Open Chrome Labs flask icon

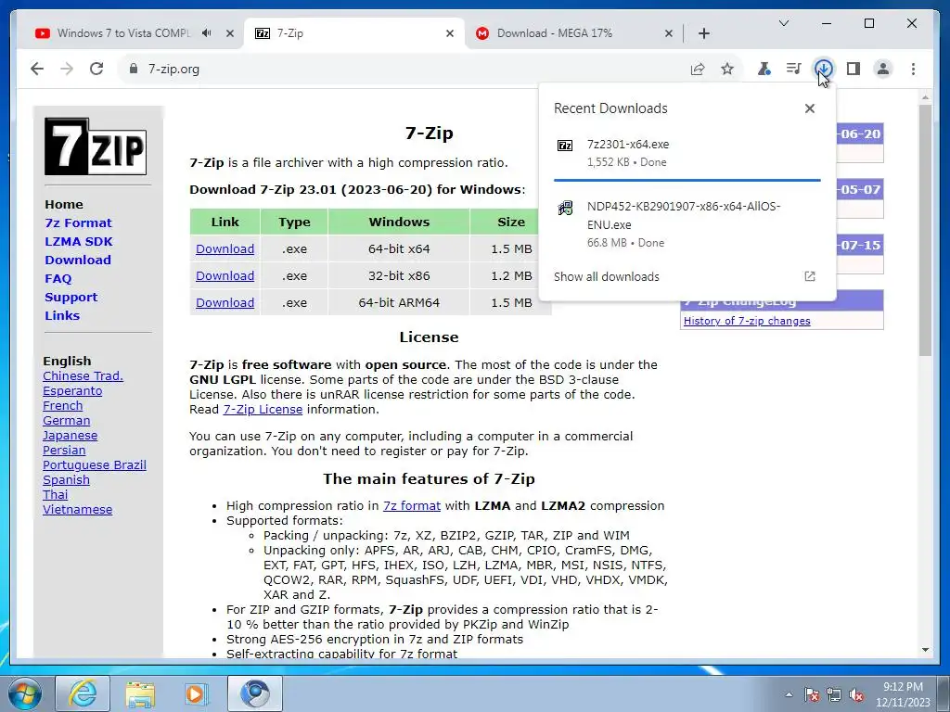[764, 69]
